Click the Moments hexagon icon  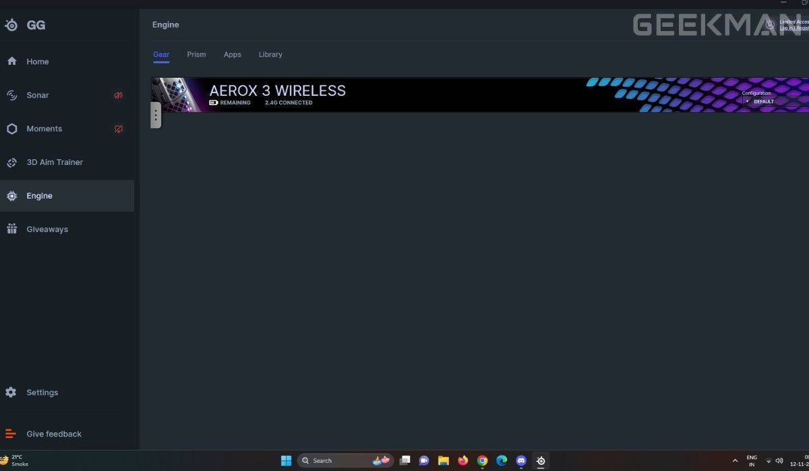click(x=11, y=129)
